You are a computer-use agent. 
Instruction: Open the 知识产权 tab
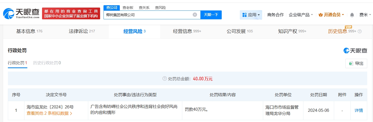click(292, 31)
